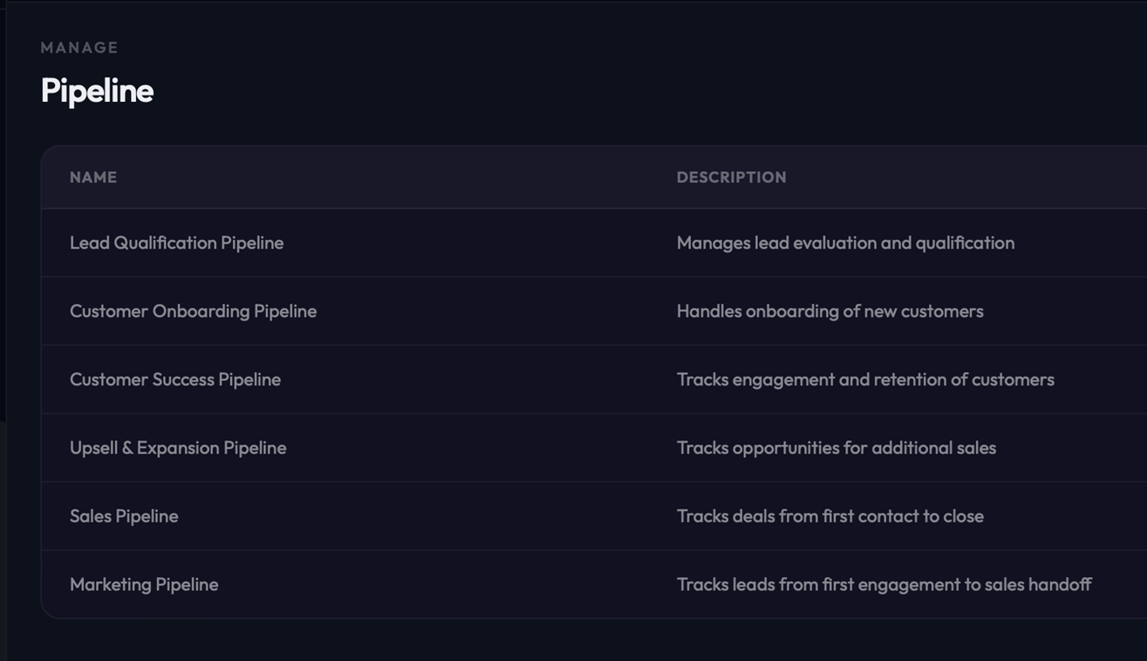Image resolution: width=1147 pixels, height=661 pixels.
Task: Click the description 'Handles onboarding of new customers'
Action: click(830, 310)
